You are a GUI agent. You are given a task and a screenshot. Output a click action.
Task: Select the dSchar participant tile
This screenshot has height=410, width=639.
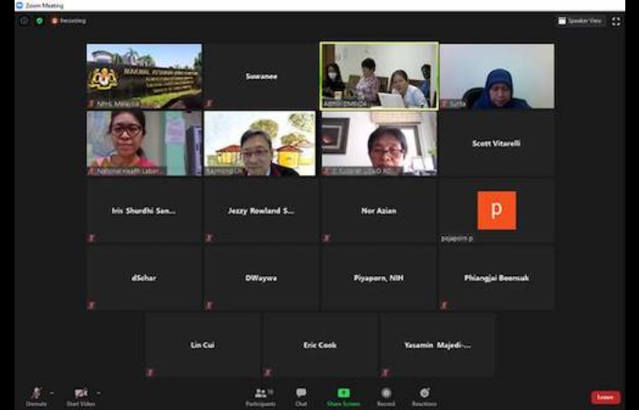click(144, 278)
